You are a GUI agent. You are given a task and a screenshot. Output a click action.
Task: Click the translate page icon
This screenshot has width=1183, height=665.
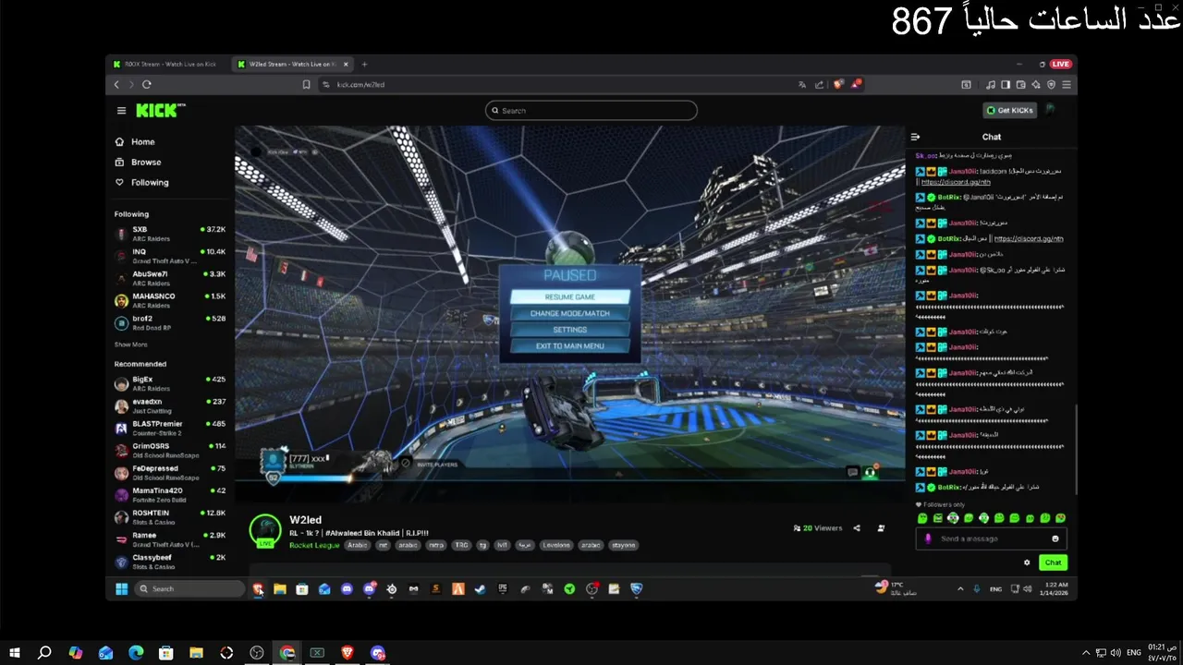[802, 84]
